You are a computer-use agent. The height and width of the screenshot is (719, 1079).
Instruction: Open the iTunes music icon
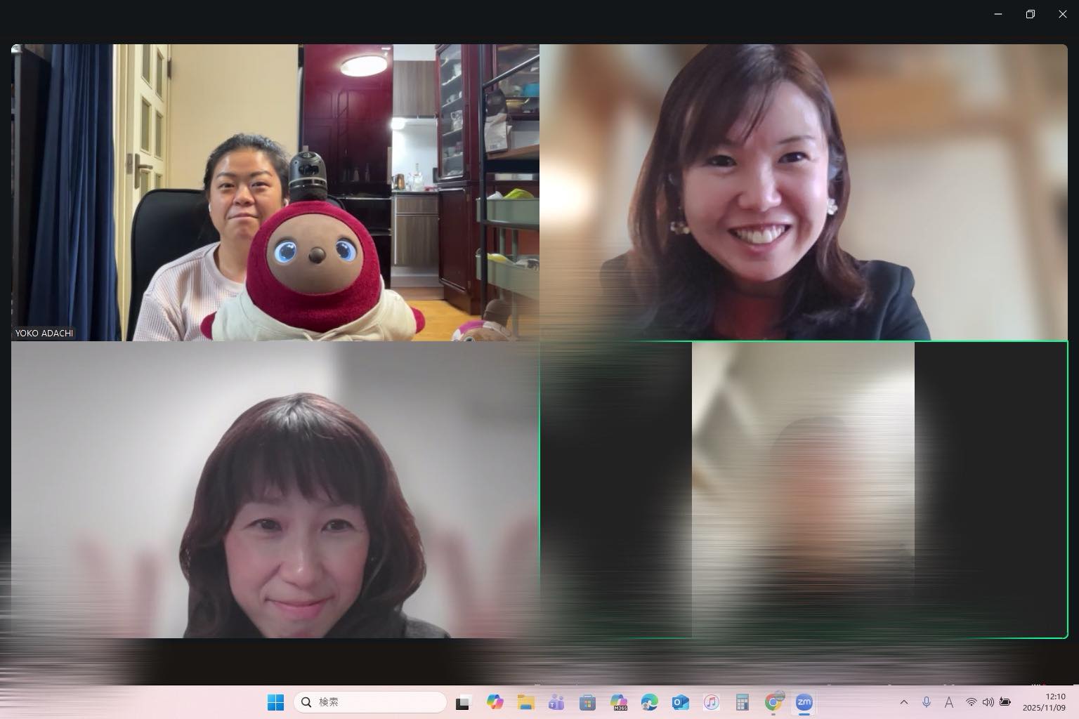point(711,702)
